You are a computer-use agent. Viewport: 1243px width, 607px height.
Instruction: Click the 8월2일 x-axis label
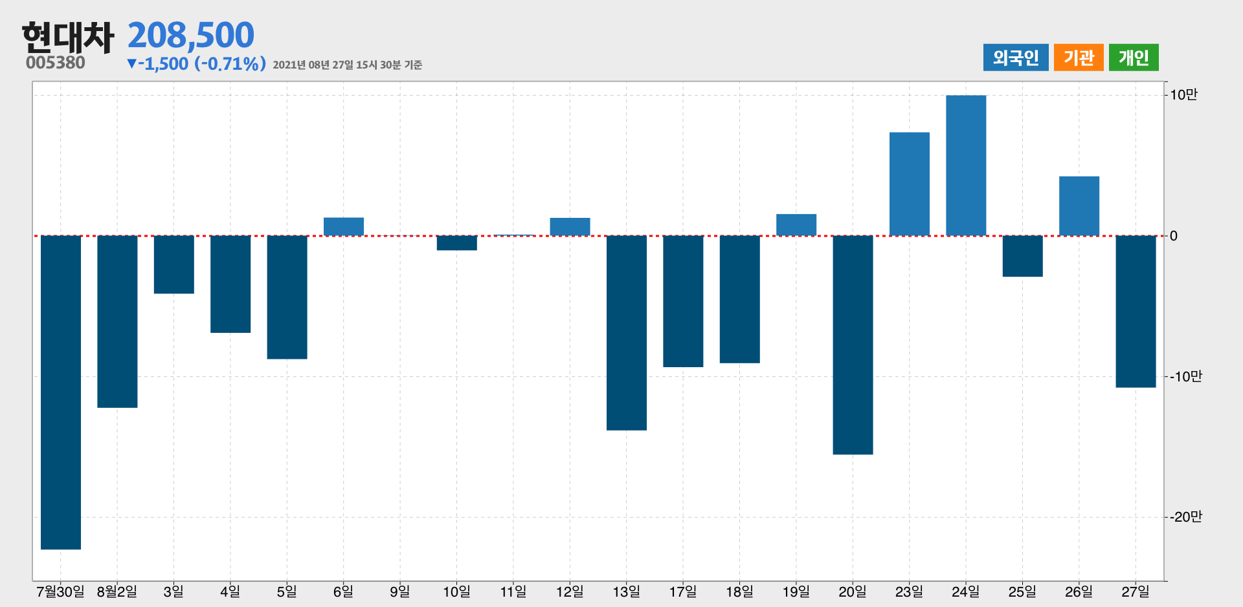point(117,591)
